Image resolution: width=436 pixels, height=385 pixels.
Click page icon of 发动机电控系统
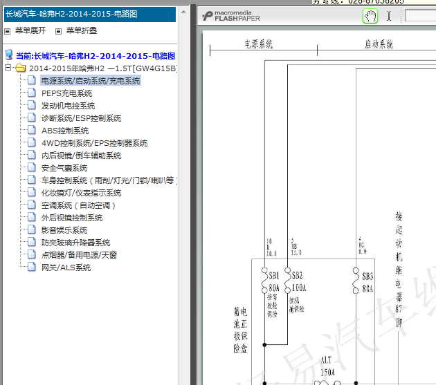[32, 105]
